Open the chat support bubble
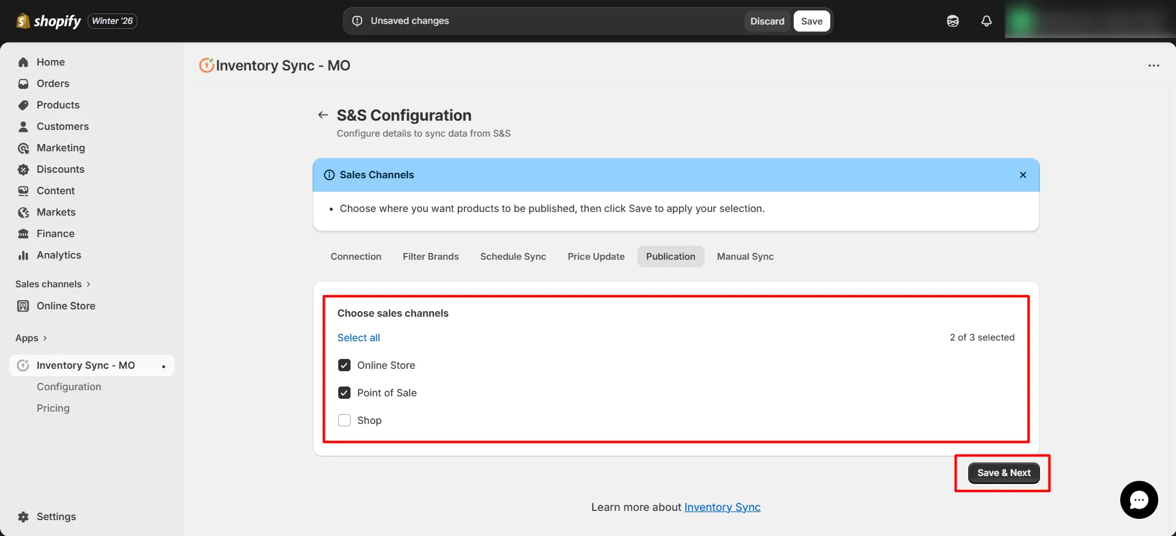The image size is (1176, 536). [1139, 500]
